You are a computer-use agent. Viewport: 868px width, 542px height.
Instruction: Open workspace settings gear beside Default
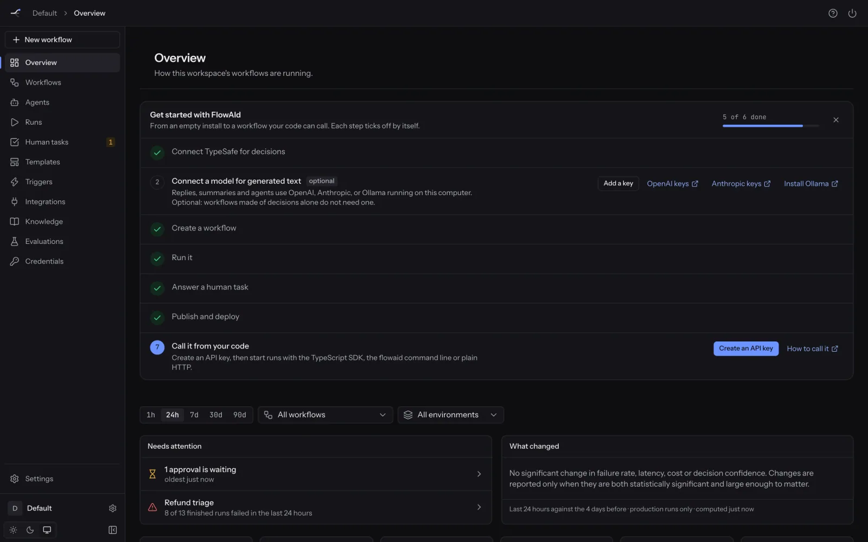[x=112, y=508]
